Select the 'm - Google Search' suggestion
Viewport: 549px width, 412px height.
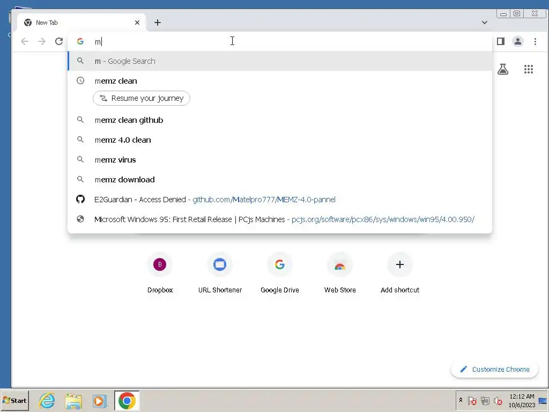point(280,61)
